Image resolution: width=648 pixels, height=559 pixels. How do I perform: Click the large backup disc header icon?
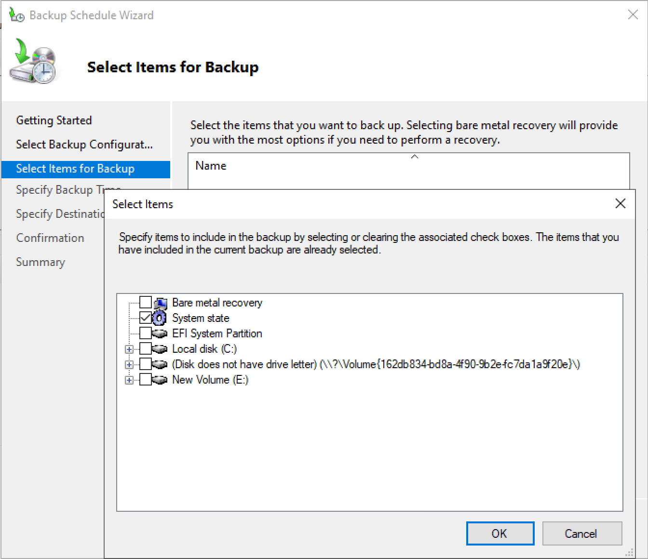(x=33, y=61)
